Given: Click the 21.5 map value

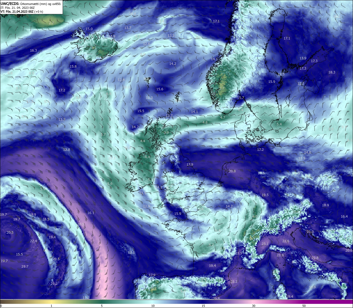Looking at the screenshot, I should tap(239, 253).
